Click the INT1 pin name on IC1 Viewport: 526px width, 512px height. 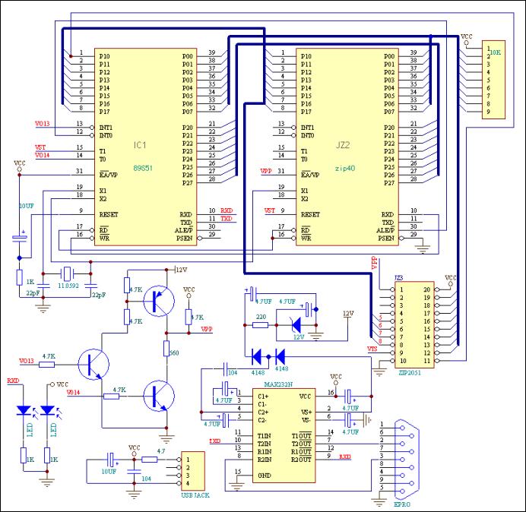pos(106,128)
